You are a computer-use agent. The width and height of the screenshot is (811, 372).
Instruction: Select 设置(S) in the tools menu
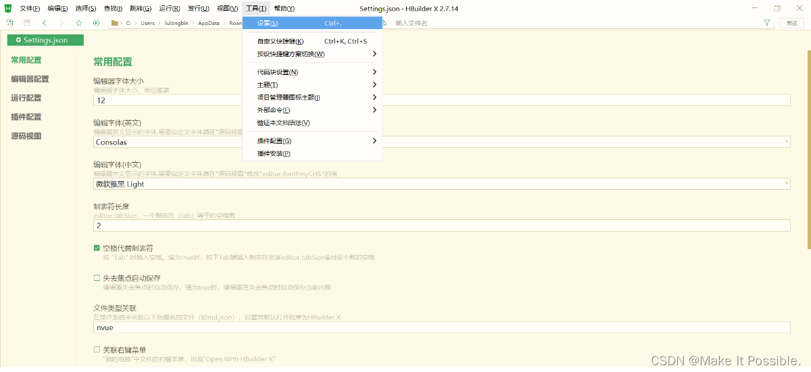(312, 23)
